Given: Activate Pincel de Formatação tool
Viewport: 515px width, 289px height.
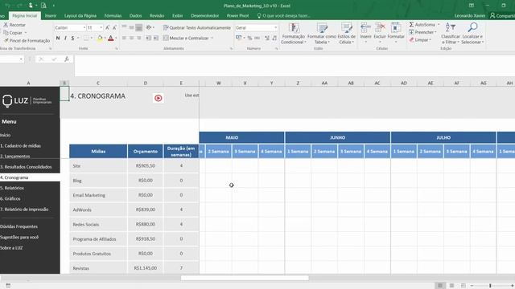Looking at the screenshot, I should (27, 41).
